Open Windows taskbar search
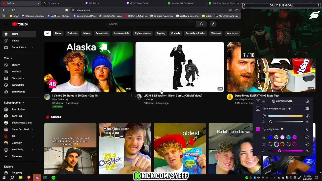The width and height of the screenshot is (322, 181). point(12,178)
